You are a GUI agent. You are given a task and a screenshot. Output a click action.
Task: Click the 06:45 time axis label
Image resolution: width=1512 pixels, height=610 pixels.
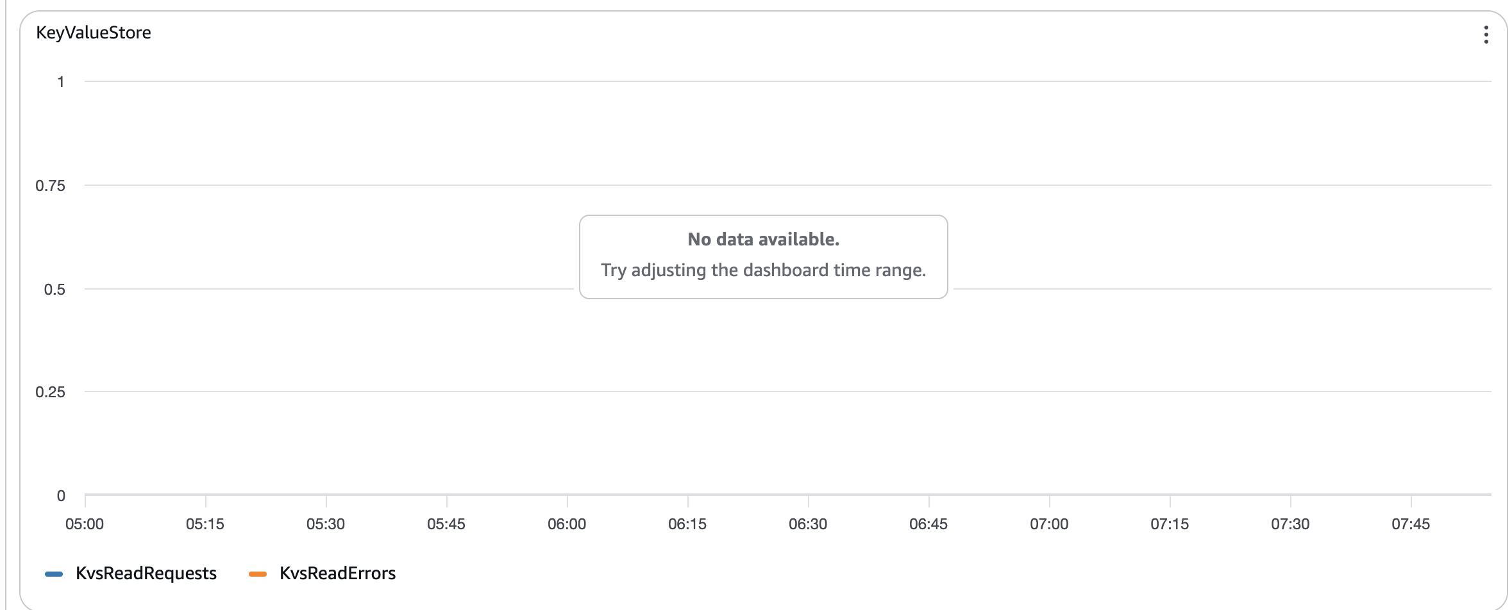pyautogui.click(x=928, y=524)
